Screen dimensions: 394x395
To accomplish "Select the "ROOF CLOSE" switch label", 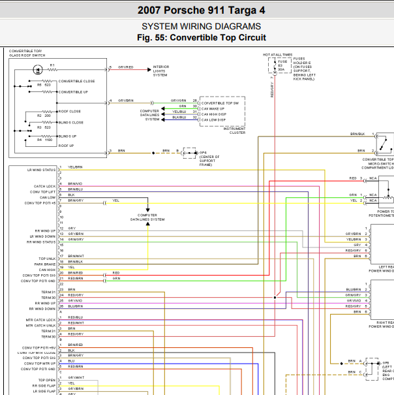I will pos(70,112).
